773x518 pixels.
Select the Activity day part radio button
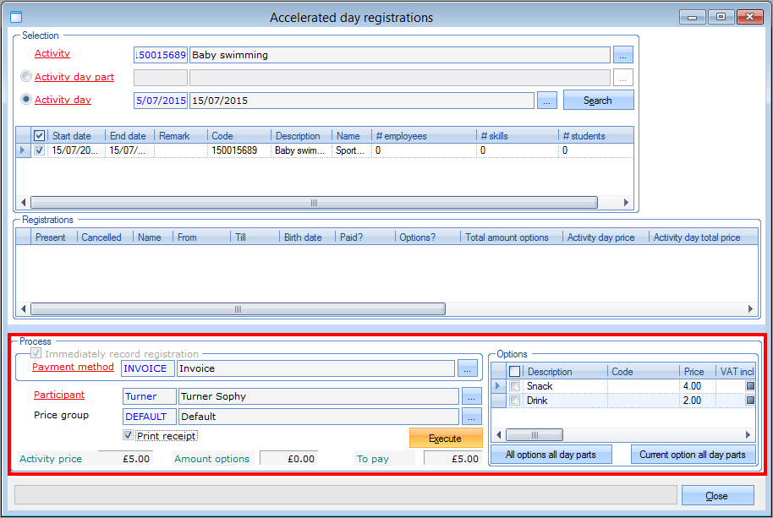[x=26, y=77]
